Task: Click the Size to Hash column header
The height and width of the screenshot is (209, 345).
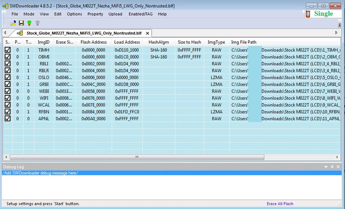Action: pyautogui.click(x=189, y=42)
